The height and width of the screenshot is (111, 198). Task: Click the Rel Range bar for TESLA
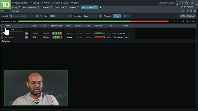coord(99,33)
